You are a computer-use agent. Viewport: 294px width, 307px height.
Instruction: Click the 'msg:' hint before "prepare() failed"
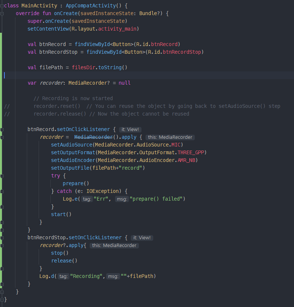coord(122,199)
